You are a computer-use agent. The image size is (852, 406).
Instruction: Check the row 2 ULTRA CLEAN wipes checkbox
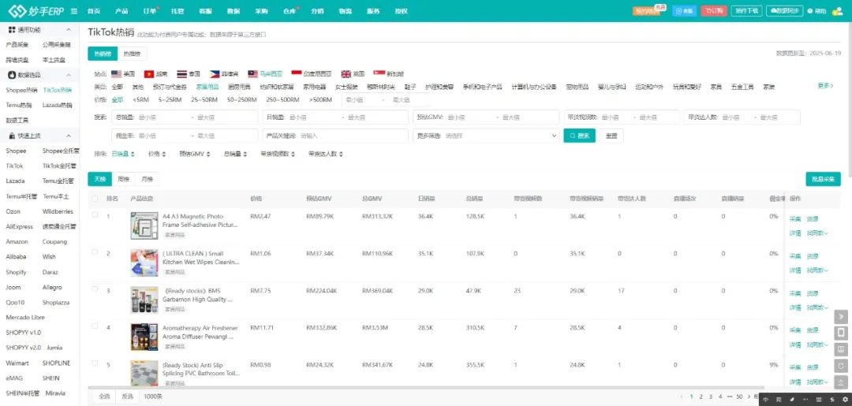point(95,251)
